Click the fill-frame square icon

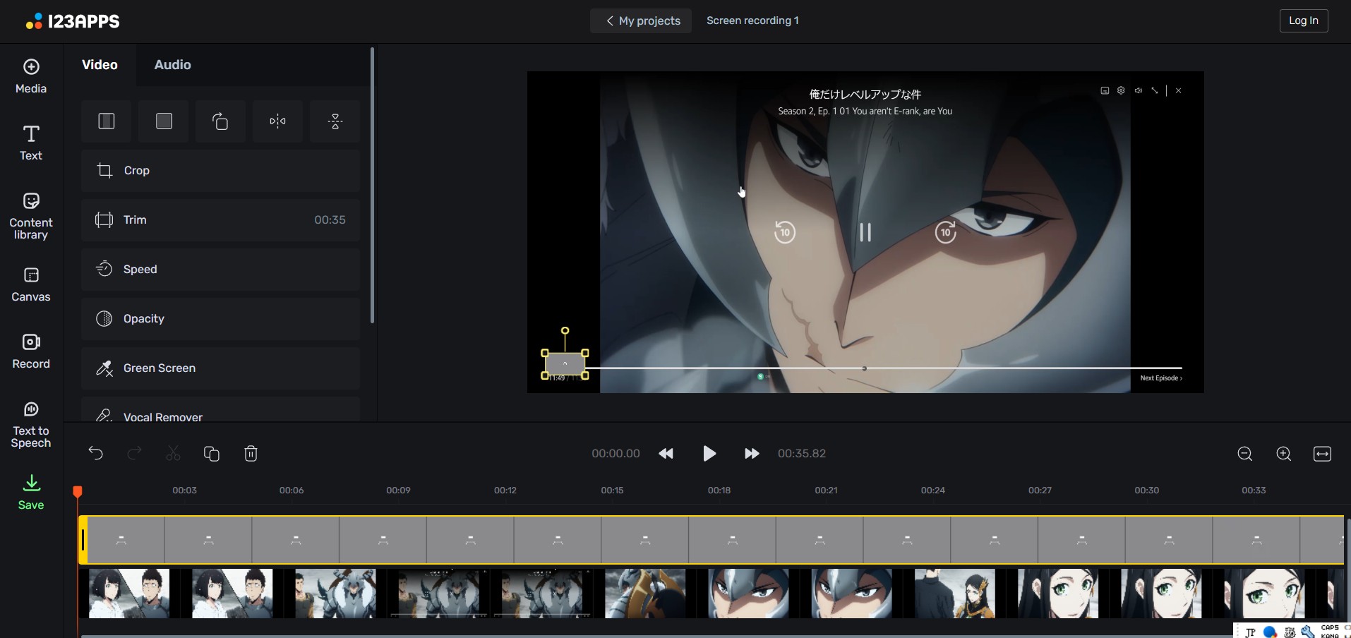click(x=164, y=121)
